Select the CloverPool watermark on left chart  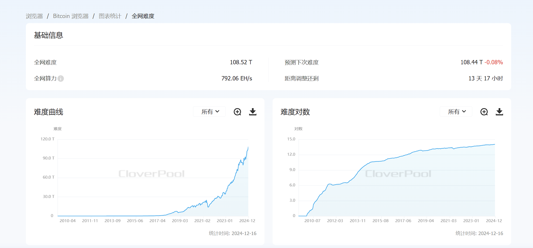coord(151,174)
